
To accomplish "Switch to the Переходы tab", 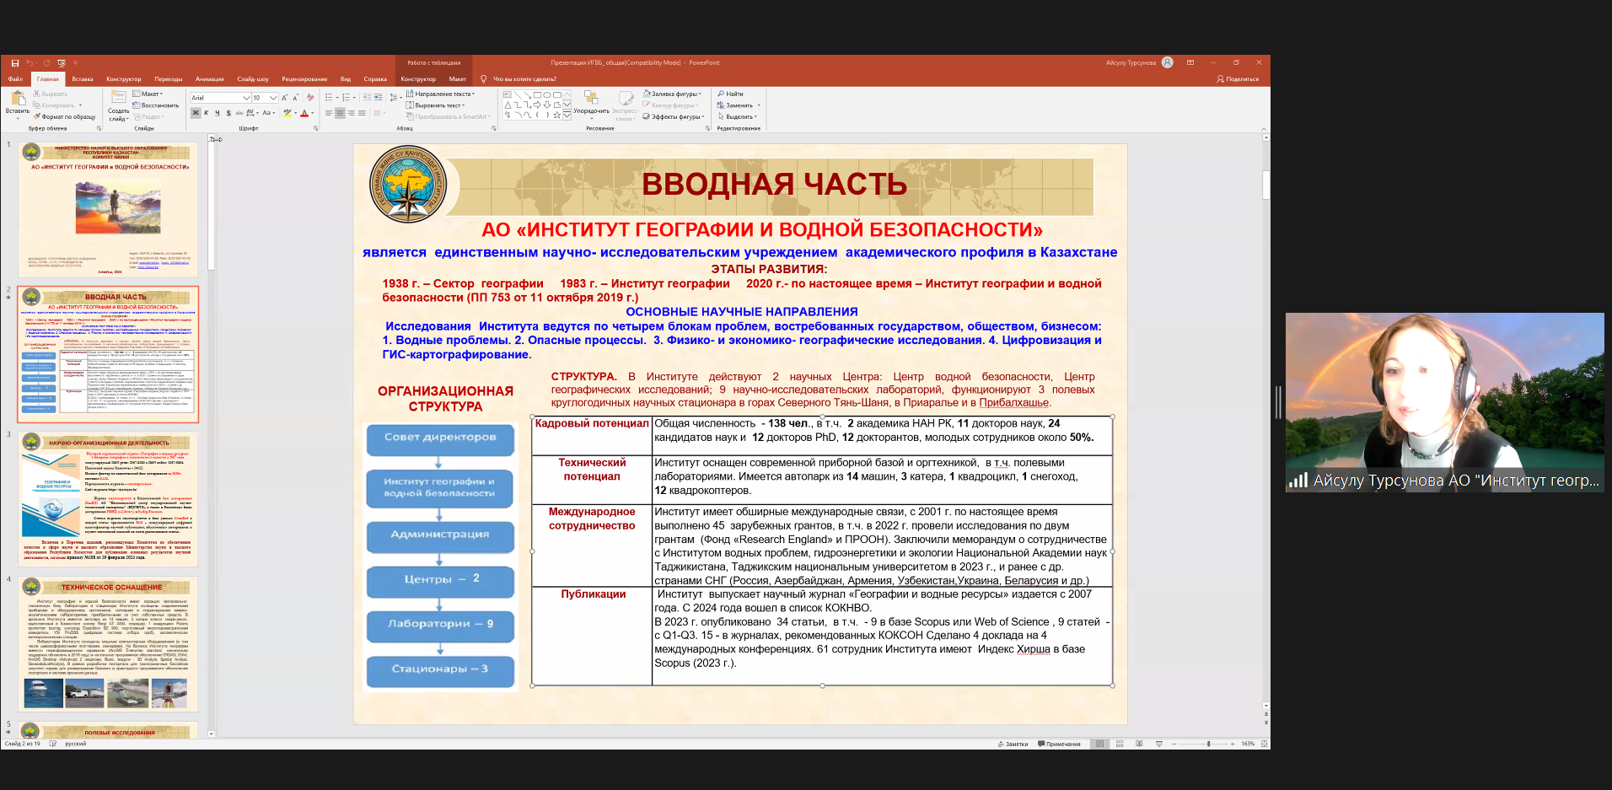I will (x=169, y=79).
